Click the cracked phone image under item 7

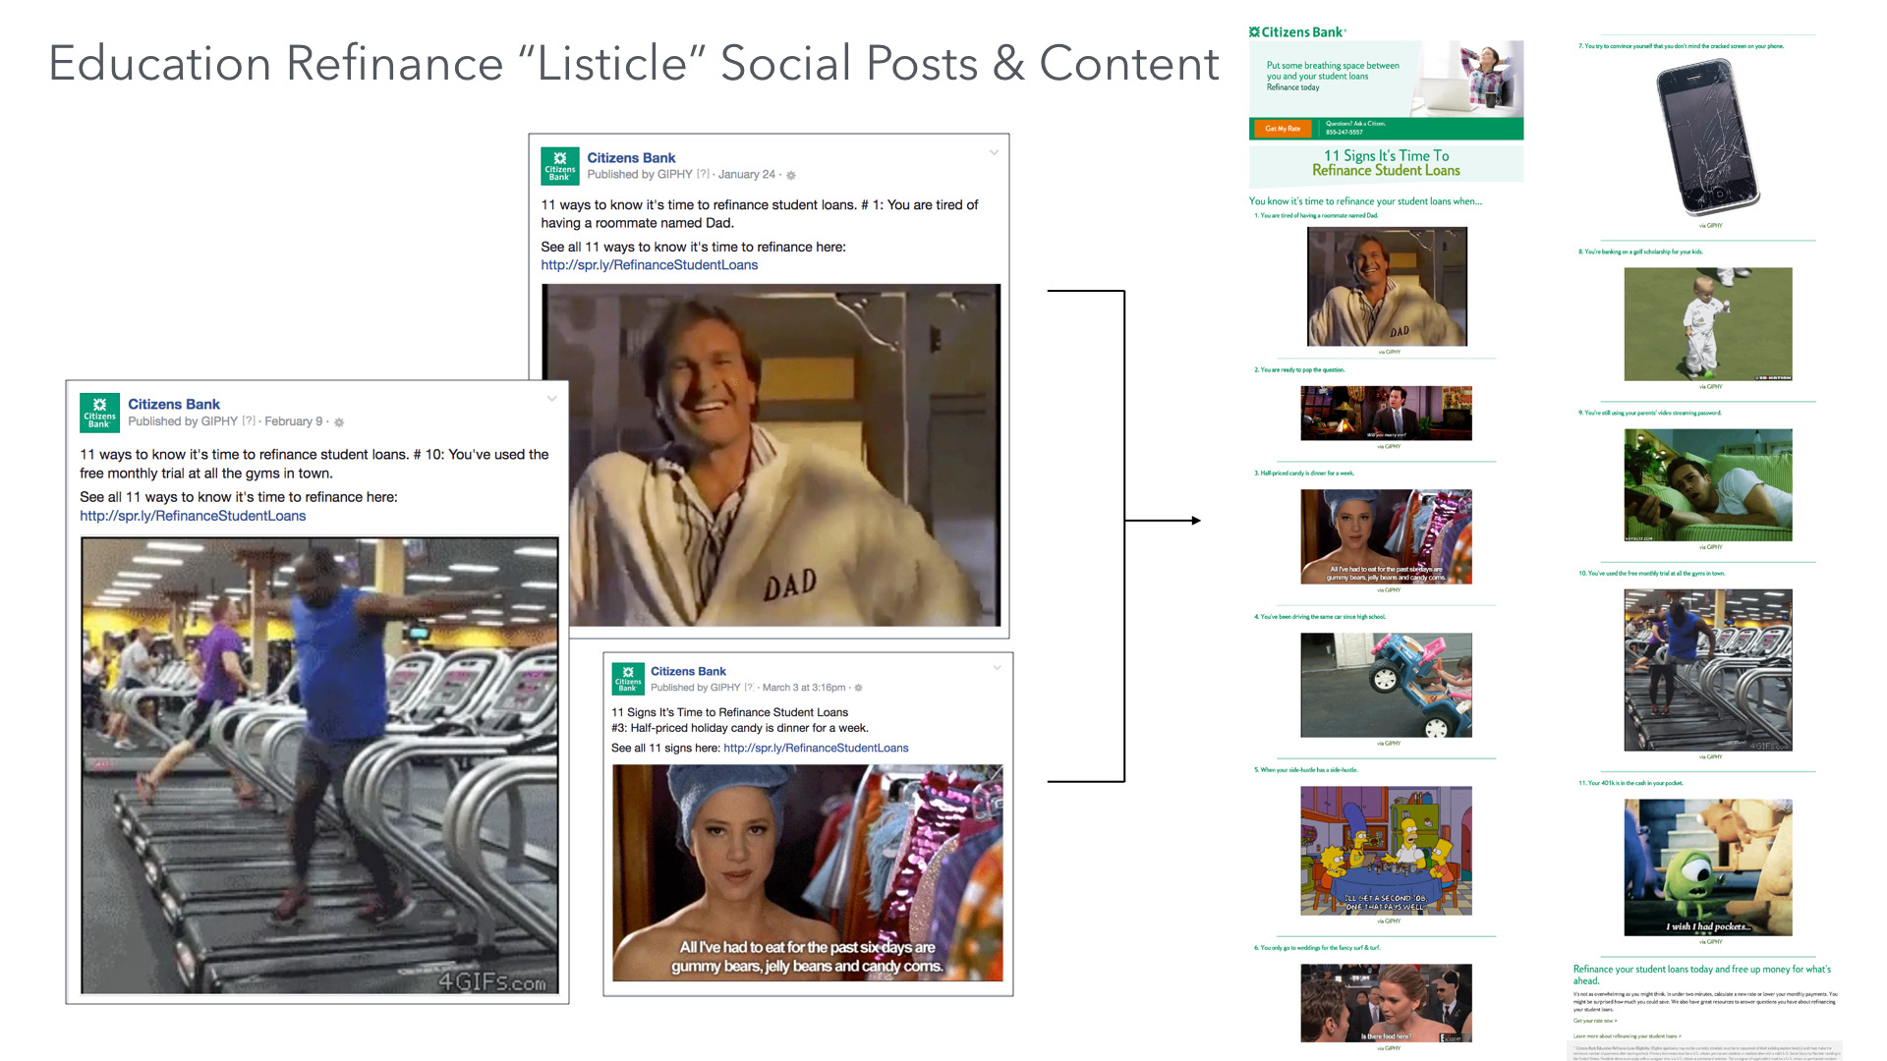1707,138
